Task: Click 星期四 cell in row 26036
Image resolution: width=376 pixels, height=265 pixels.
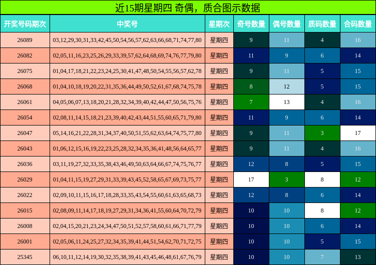Action: point(219,164)
